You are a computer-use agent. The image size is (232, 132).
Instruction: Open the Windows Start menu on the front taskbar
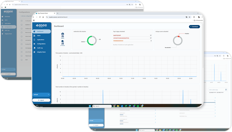click(x=90, y=106)
